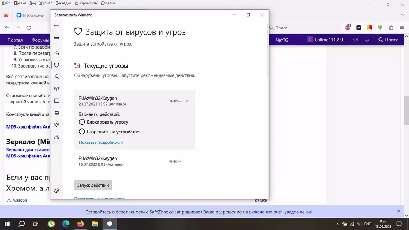This screenshot has height=230, width=409.
Task: Open forum notifications bell
Action: click(367, 40)
